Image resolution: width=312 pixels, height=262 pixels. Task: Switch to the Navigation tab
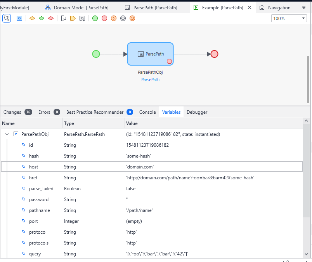pyautogui.click(x=275, y=8)
